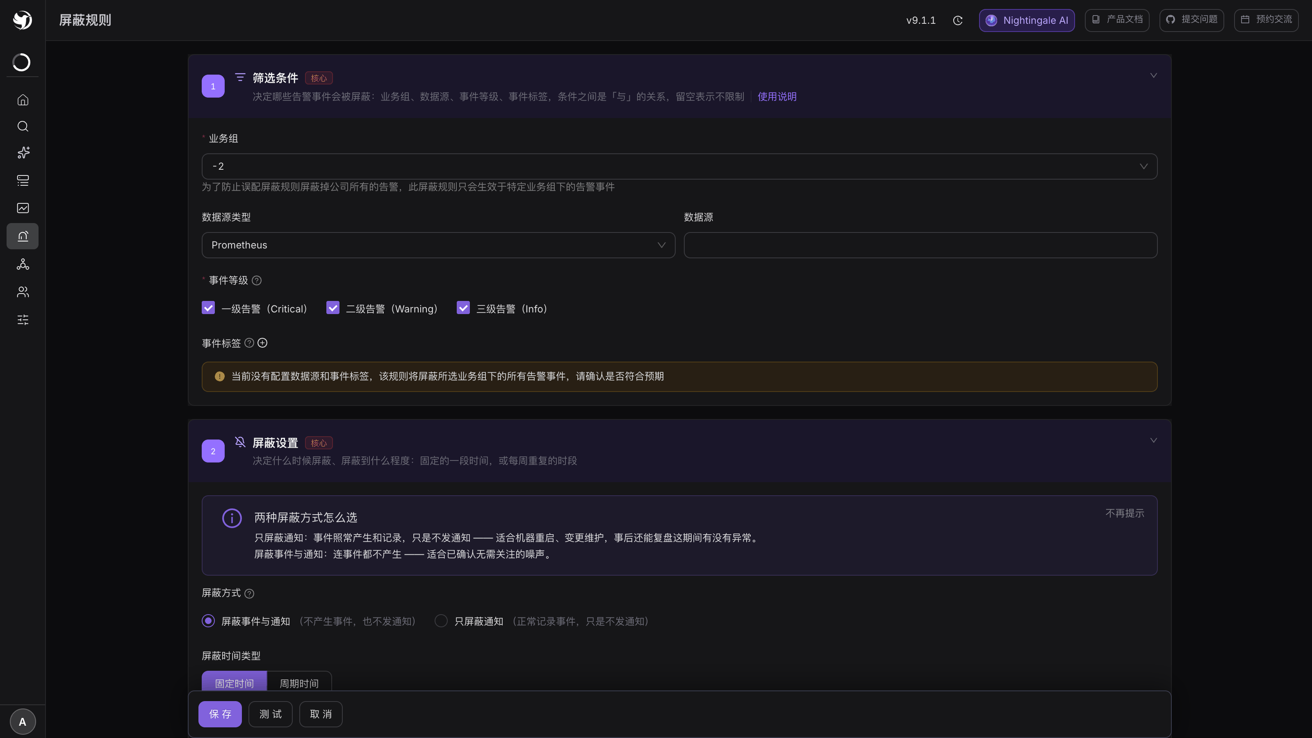Open 提交问题 button

coord(1192,20)
